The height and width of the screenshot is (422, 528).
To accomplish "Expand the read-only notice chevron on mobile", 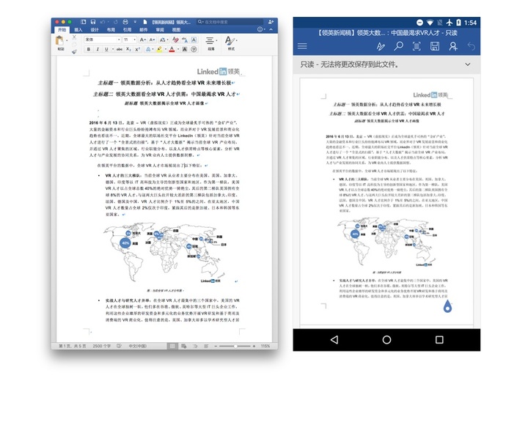I will 468,65.
